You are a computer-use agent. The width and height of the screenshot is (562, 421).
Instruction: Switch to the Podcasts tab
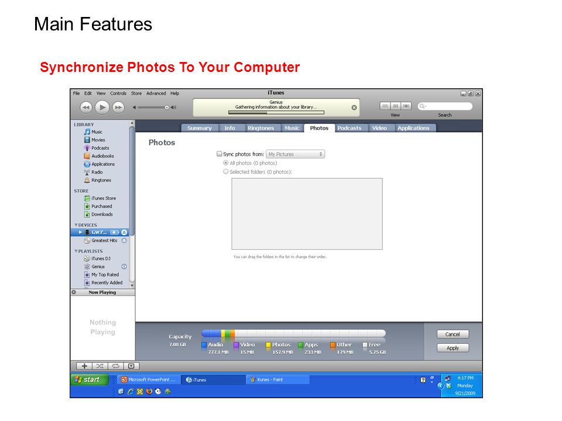pyautogui.click(x=349, y=128)
